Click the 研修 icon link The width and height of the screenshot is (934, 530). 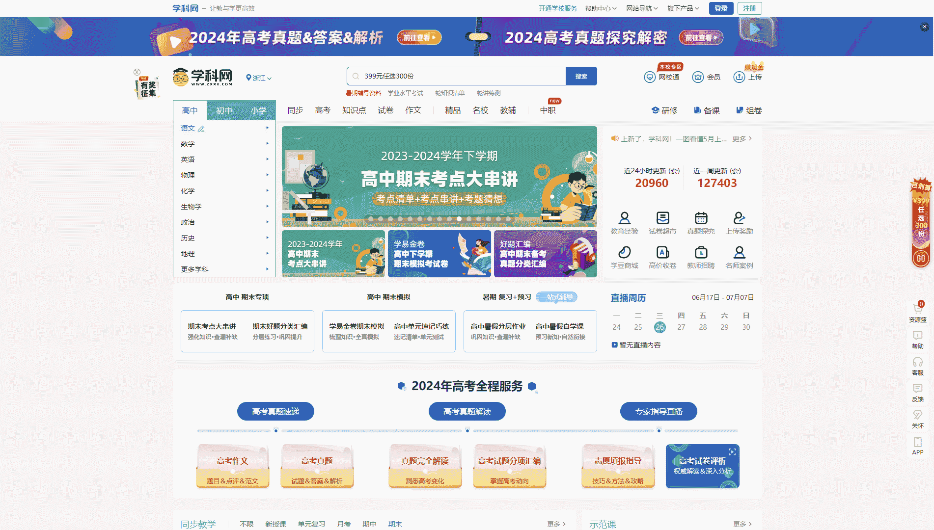664,110
